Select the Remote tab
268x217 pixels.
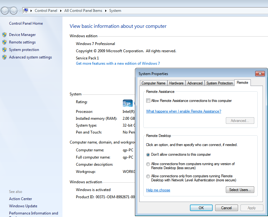click(242, 83)
